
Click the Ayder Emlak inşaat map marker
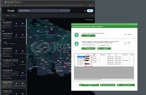point(65,67)
